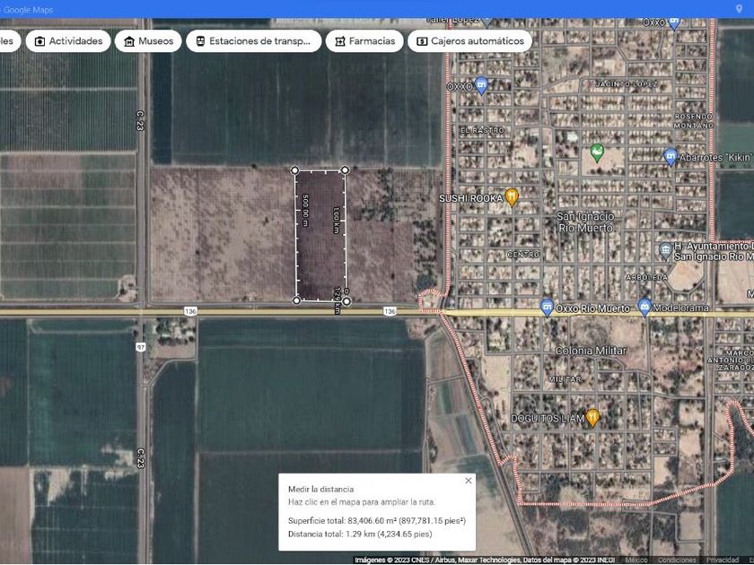Open the Modelorama store marker
The image size is (754, 565).
click(644, 308)
